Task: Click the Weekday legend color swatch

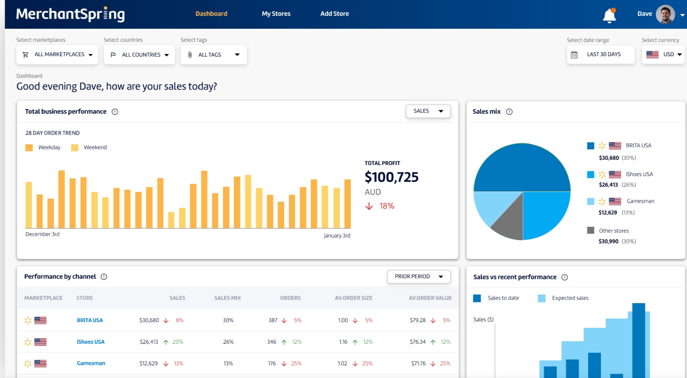Action: [29, 148]
